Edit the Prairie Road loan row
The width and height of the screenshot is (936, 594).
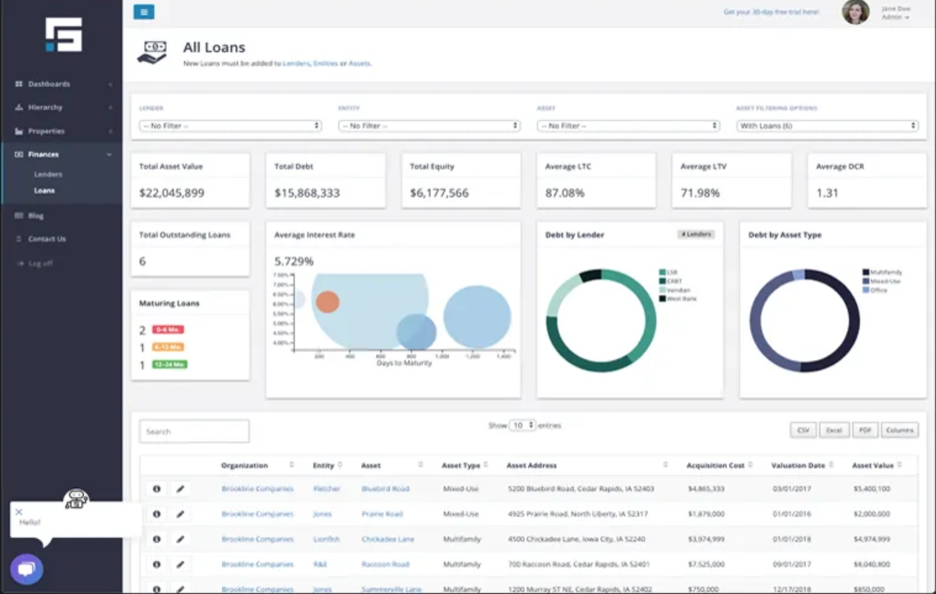click(180, 514)
